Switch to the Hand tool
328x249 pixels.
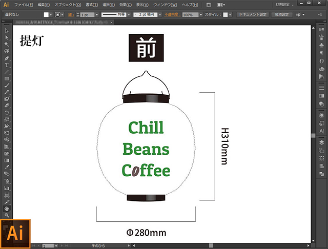point(7,209)
